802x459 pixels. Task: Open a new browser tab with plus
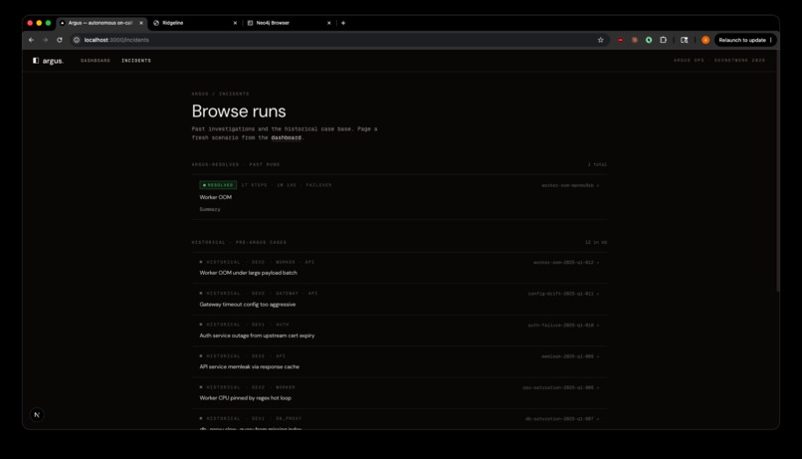click(x=343, y=23)
